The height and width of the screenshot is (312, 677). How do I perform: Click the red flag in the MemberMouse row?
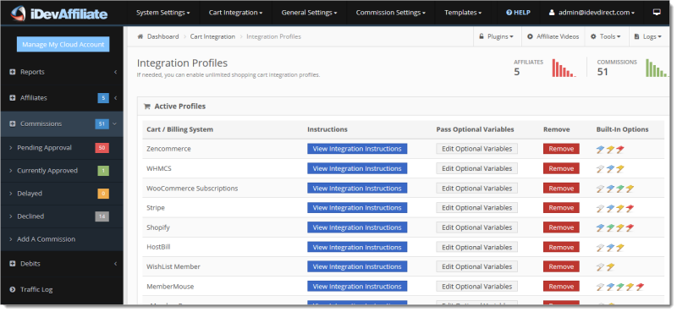click(x=640, y=287)
